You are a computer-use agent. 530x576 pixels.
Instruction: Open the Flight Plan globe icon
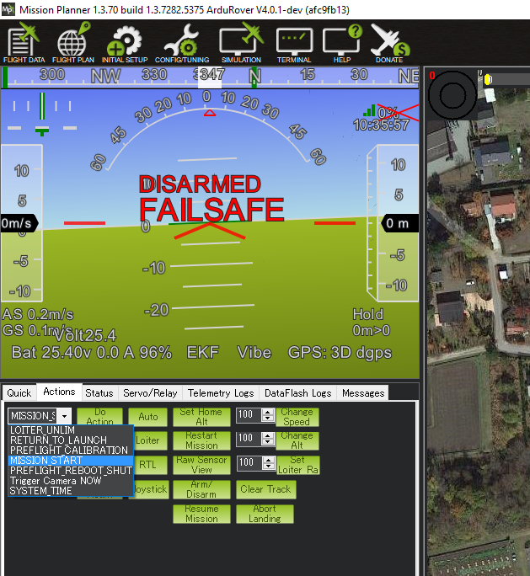(x=72, y=44)
